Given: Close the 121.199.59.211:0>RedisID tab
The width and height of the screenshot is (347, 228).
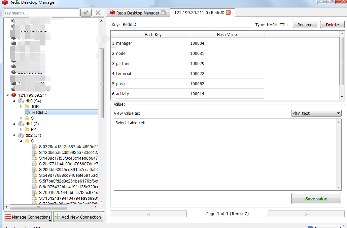Looking at the screenshot, I should [228, 12].
